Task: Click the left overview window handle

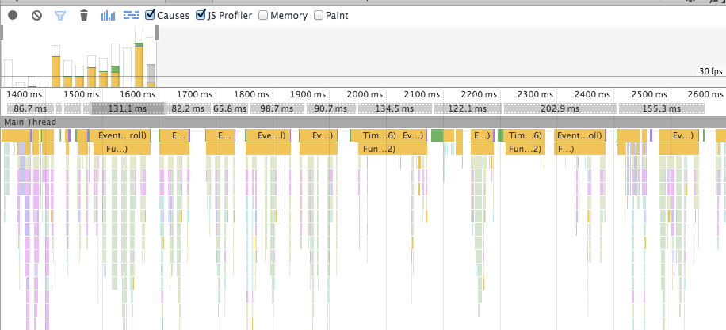Action: (2, 32)
